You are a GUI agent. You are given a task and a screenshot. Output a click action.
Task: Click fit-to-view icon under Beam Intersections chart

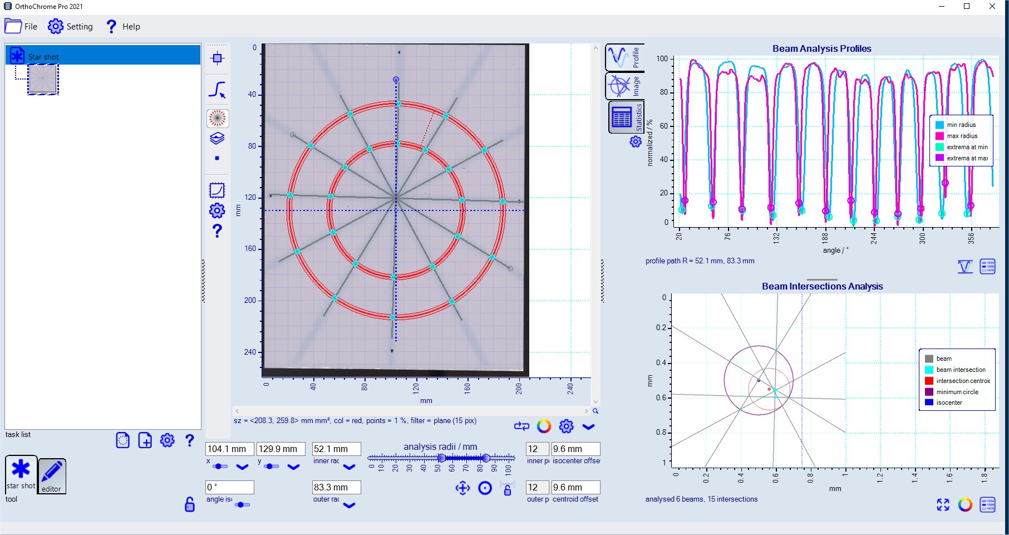pyautogui.click(x=943, y=505)
